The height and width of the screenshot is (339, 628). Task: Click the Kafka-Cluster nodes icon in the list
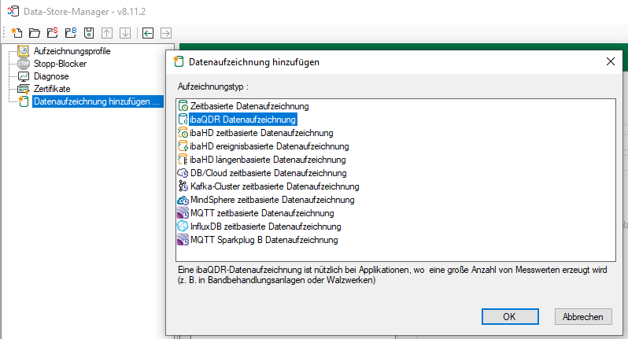pos(183,186)
